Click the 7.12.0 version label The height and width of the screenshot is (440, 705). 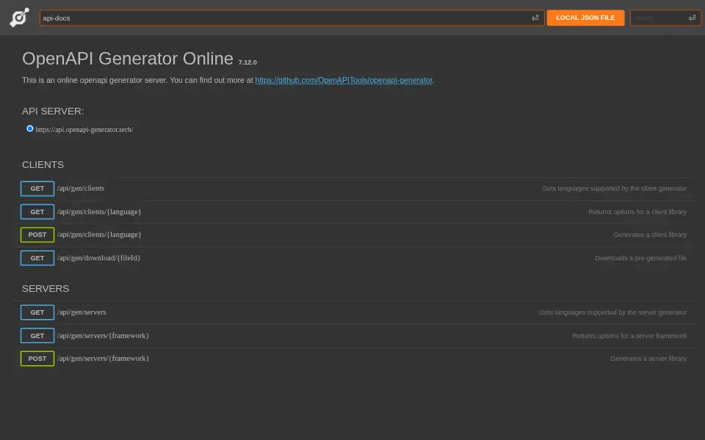[x=247, y=62]
